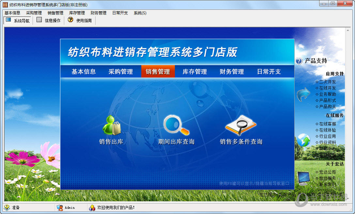The height and width of the screenshot is (214, 355).
Task: Click scrollbar up arrow at right edge
Action: click(x=348, y=30)
